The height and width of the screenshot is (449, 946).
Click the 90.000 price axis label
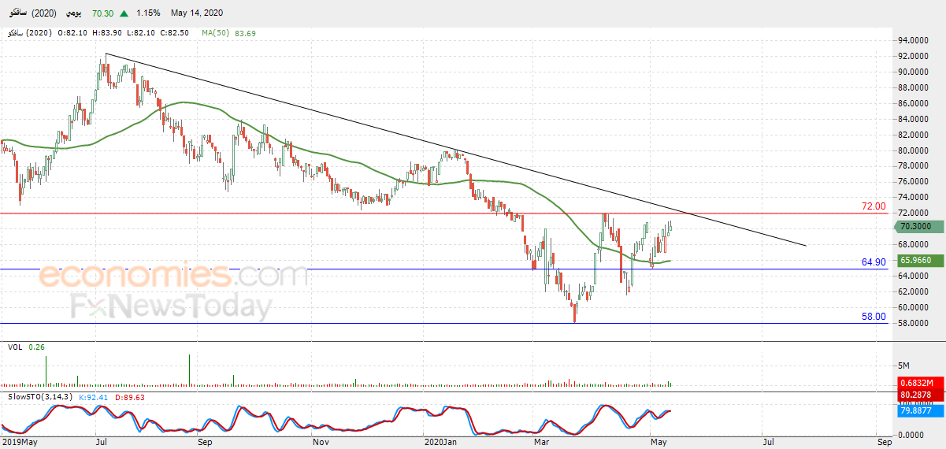tap(911, 72)
